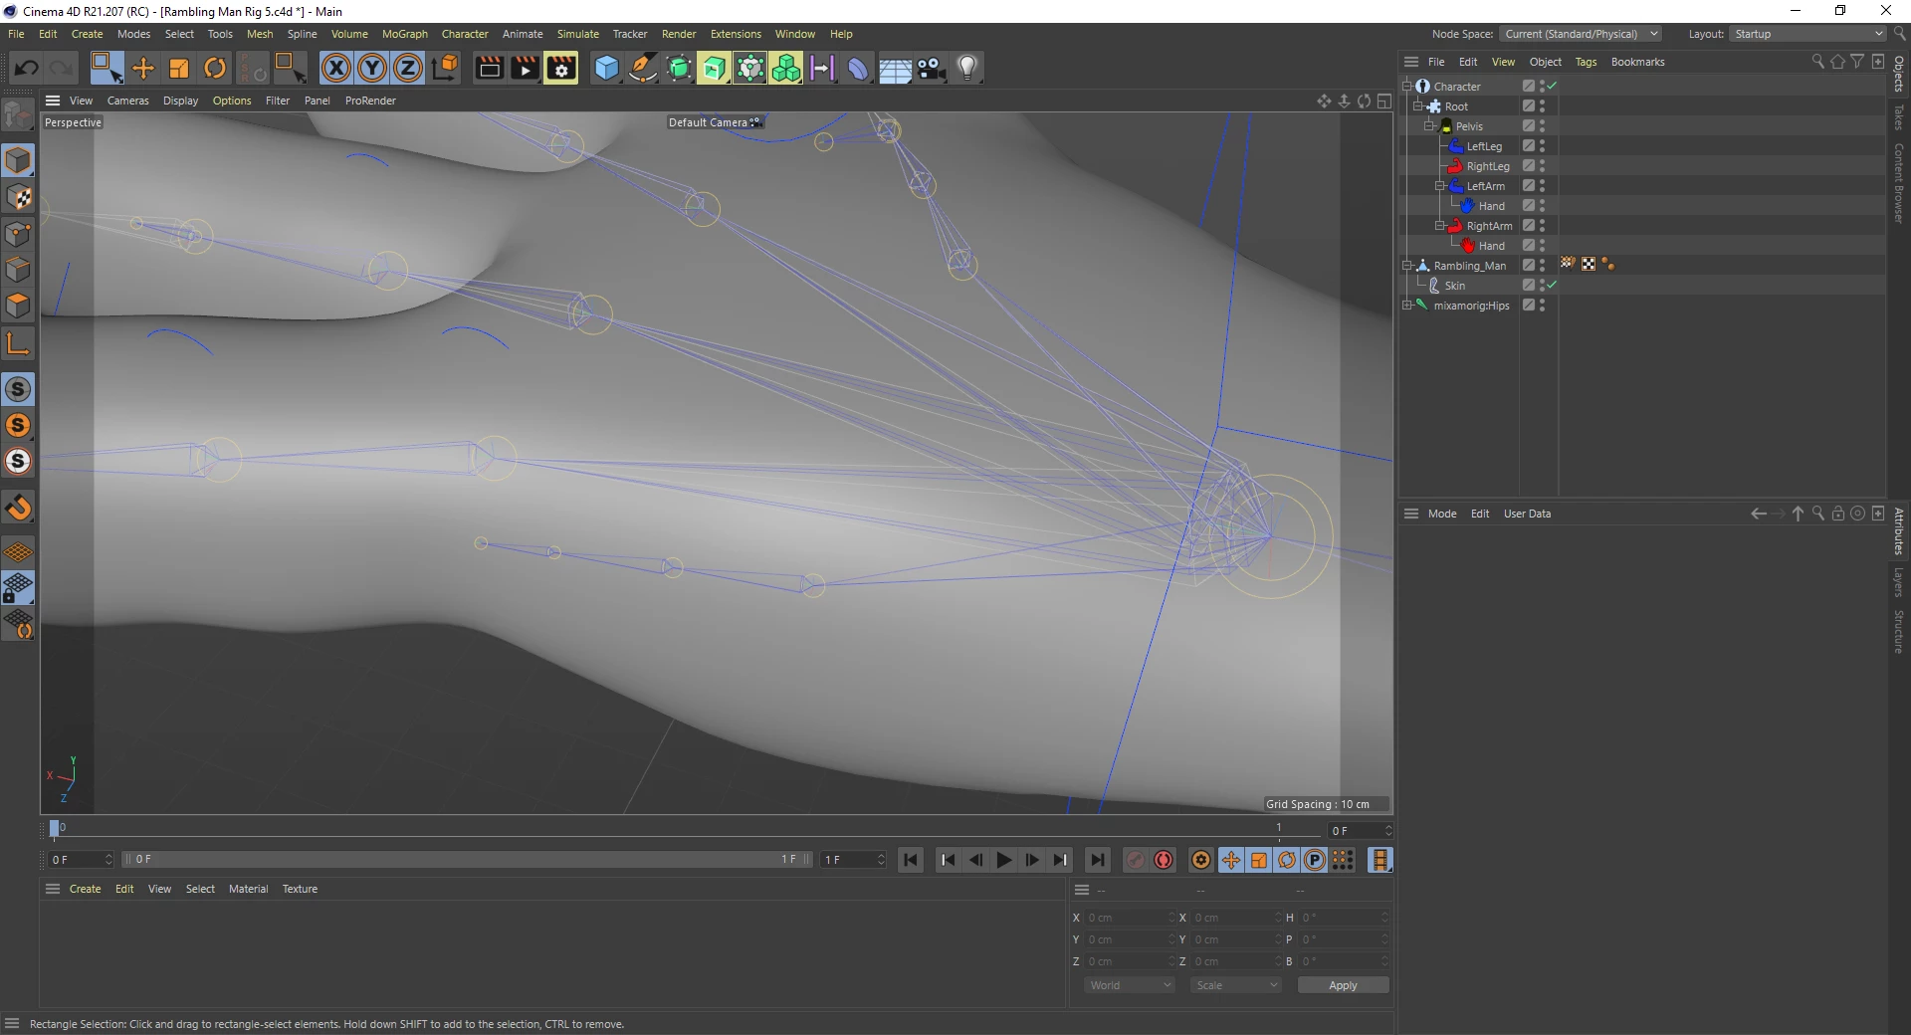Go to end of animation
This screenshot has height=1035, width=1911.
click(1097, 860)
